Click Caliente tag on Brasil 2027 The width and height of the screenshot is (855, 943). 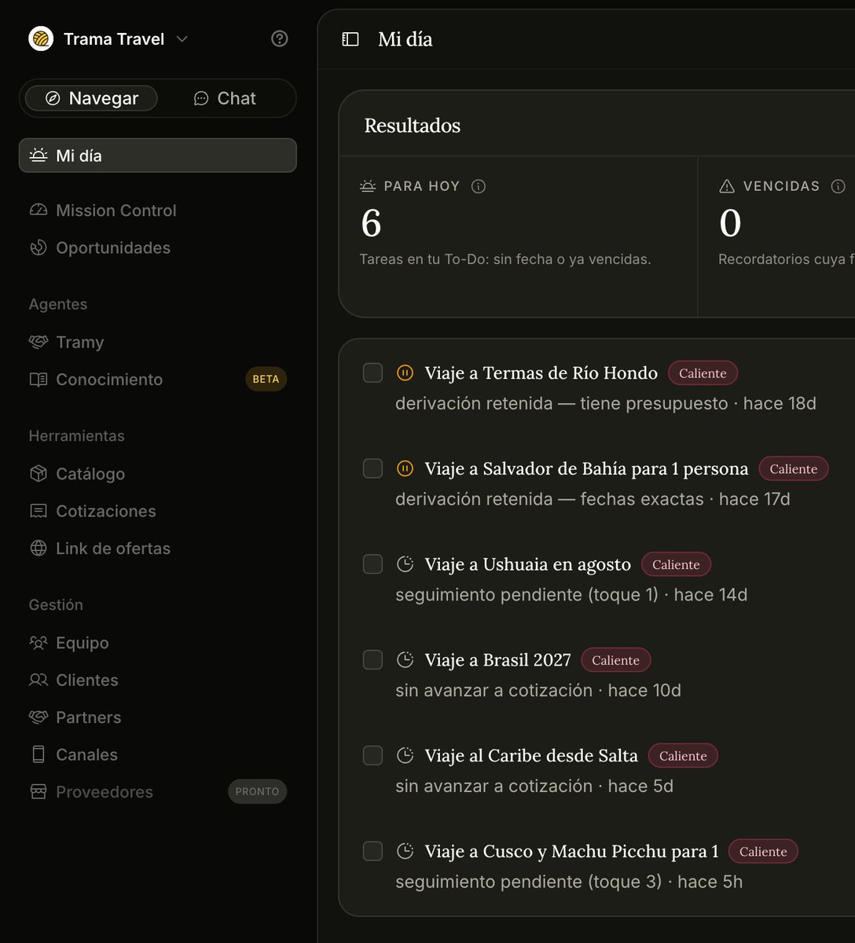615,660
